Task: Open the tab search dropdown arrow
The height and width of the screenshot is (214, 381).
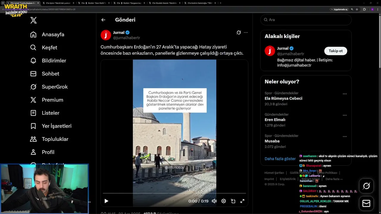Action: [x=3, y=3]
